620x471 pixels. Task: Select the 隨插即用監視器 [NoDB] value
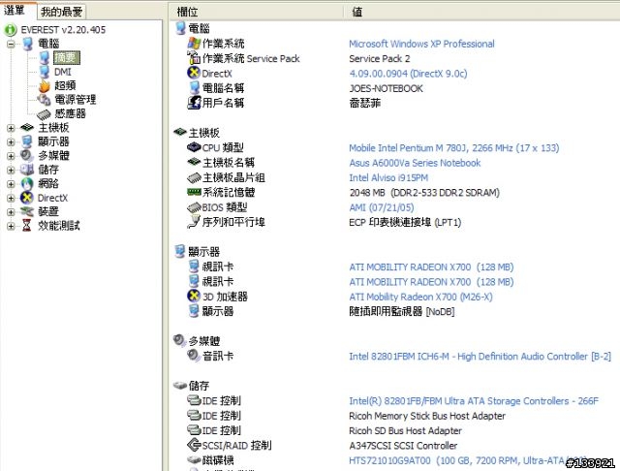click(x=402, y=311)
